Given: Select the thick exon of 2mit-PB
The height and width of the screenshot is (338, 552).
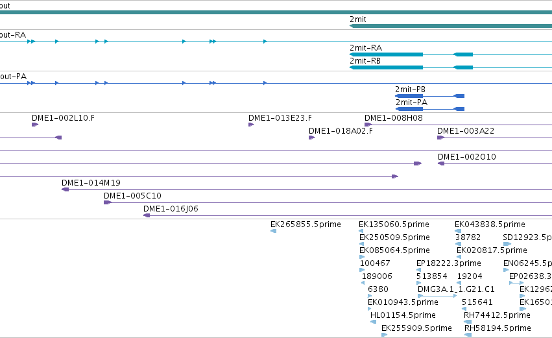Looking at the screenshot, I should pos(409,96).
